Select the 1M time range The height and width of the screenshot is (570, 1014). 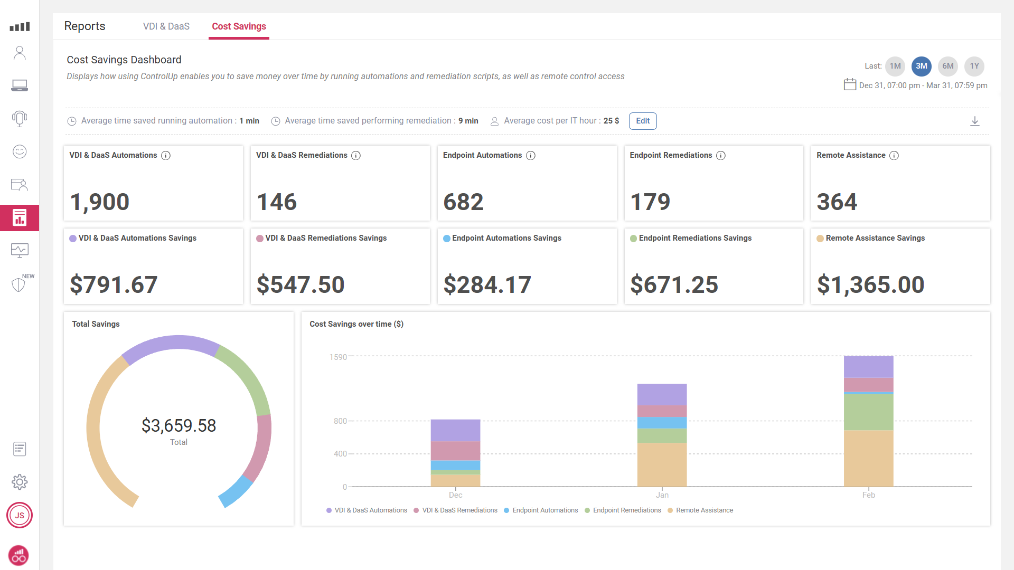(x=895, y=66)
